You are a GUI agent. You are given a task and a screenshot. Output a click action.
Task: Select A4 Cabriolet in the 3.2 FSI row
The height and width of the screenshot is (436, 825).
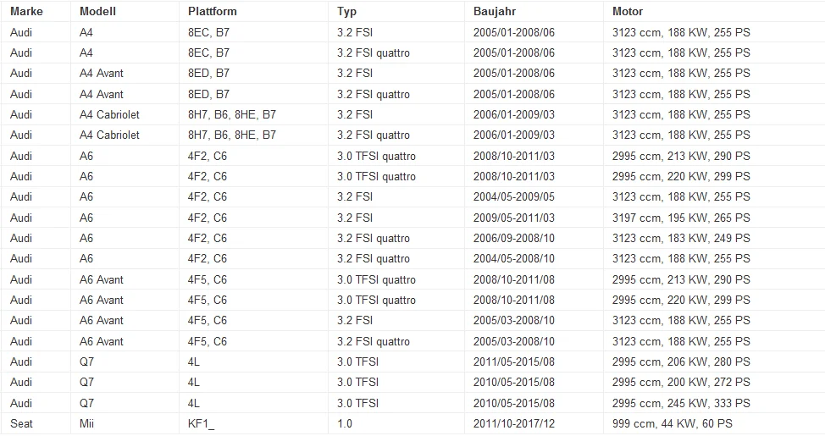pyautogui.click(x=109, y=114)
